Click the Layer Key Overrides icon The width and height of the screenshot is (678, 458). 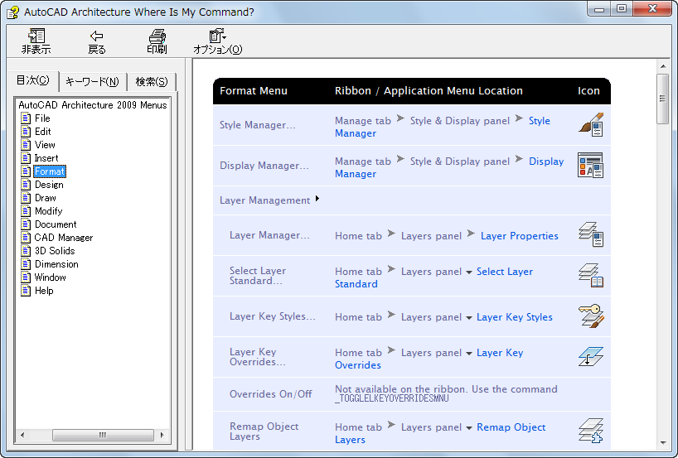pyautogui.click(x=591, y=356)
